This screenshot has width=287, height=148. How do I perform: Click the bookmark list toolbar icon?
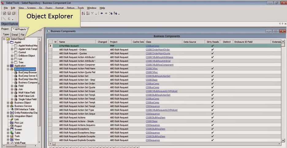115,13
